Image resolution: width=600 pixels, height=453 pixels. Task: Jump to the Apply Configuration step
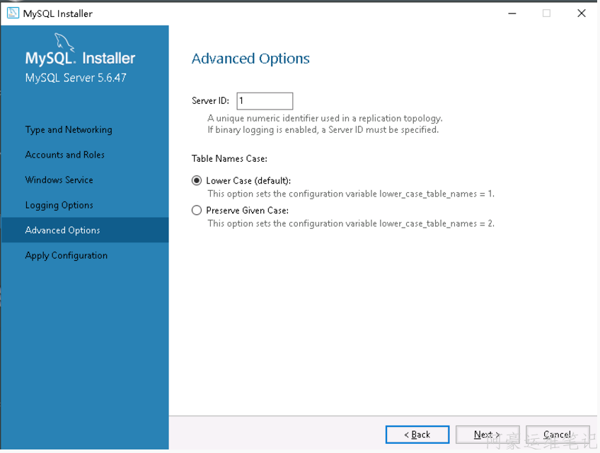(66, 256)
